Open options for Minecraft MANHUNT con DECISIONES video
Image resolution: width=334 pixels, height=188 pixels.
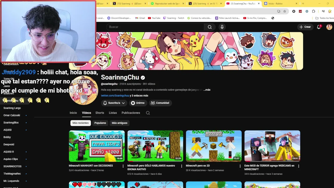pyautogui.click(x=123, y=166)
